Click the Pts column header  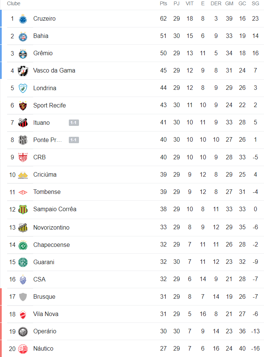point(163,3)
